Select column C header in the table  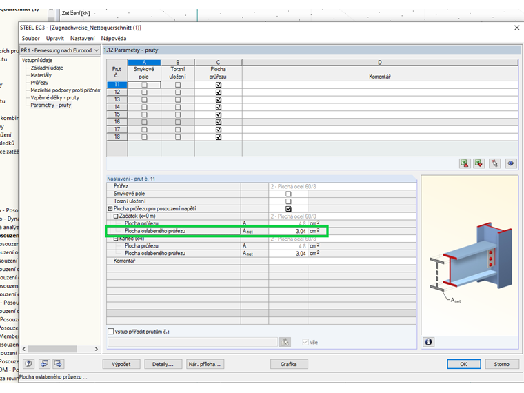pyautogui.click(x=219, y=63)
